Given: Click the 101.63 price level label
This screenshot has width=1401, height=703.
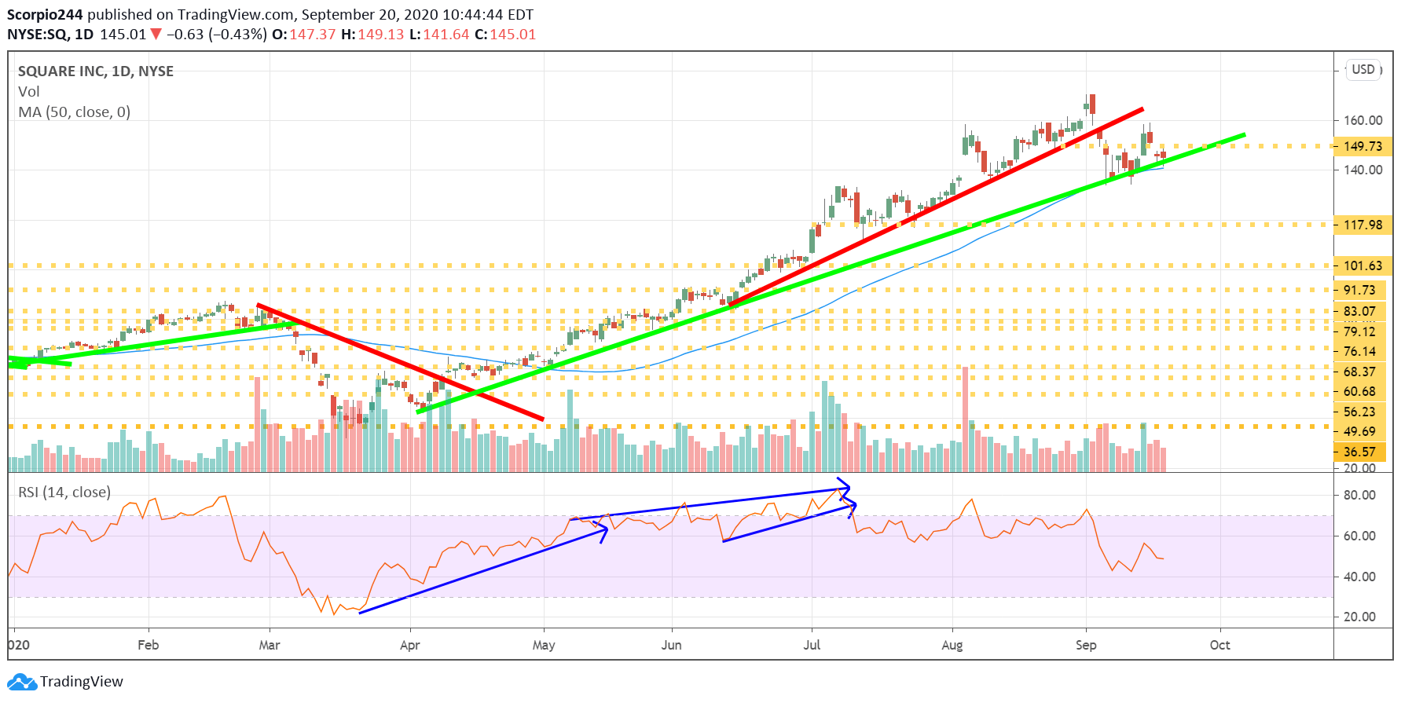Looking at the screenshot, I should [x=1362, y=266].
